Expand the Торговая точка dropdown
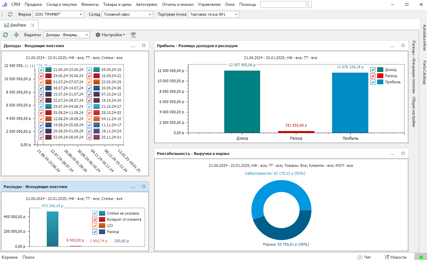Image resolution: width=427 pixels, height=260 pixels. [236, 15]
